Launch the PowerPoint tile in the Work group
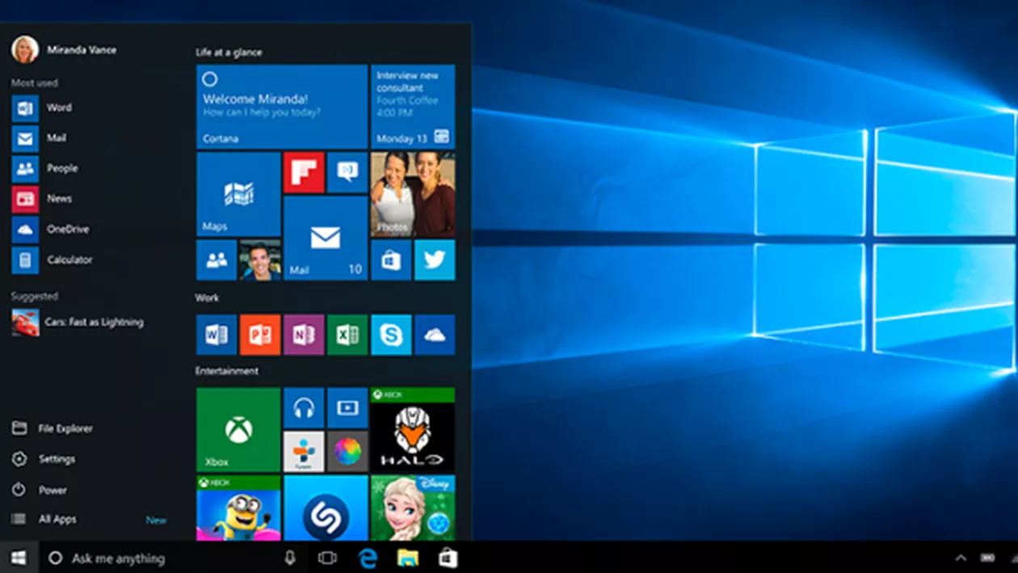This screenshot has width=1018, height=573. pos(260,335)
